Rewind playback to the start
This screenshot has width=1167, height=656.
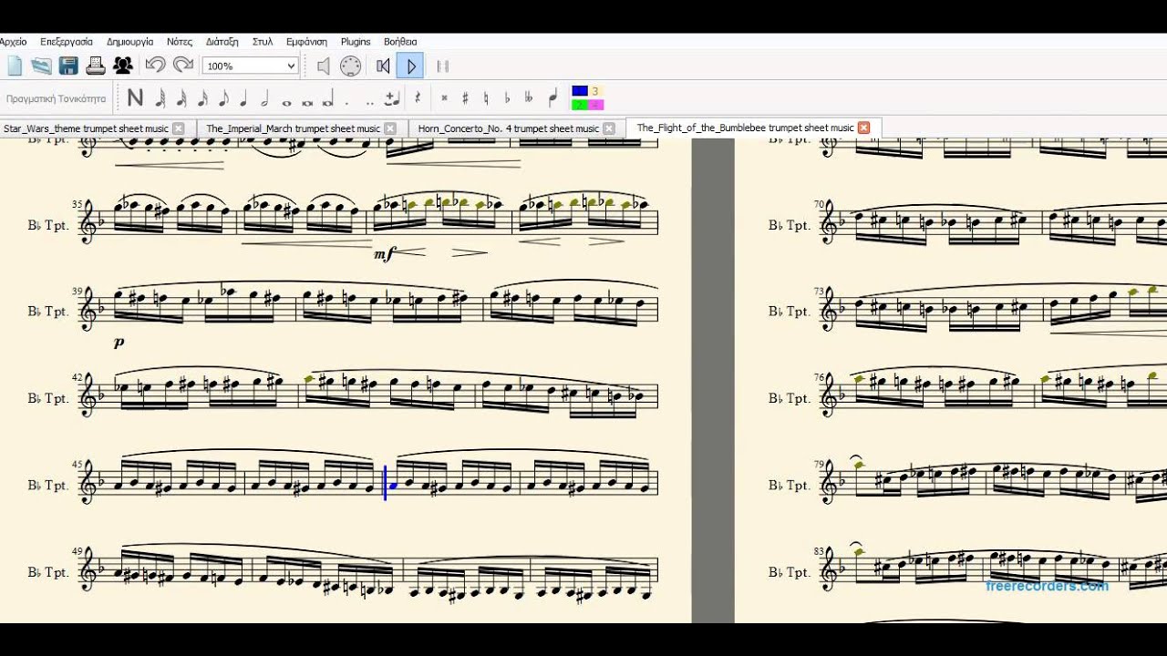pos(383,66)
